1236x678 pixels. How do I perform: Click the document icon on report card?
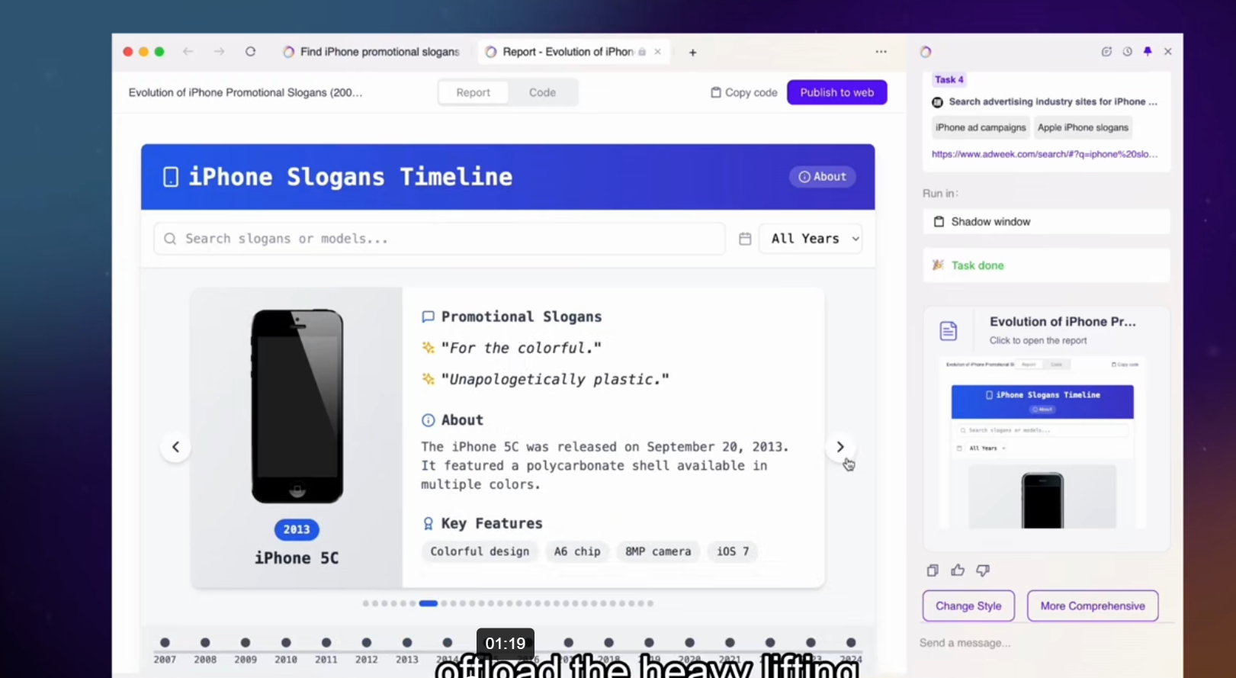coord(949,331)
